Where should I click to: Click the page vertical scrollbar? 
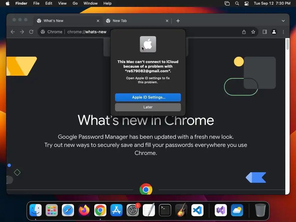pos(288,44)
